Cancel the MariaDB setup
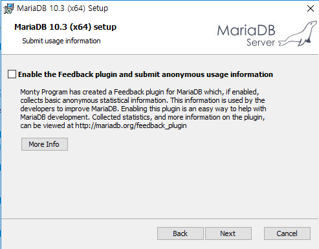The width and height of the screenshot is (319, 249). click(287, 233)
